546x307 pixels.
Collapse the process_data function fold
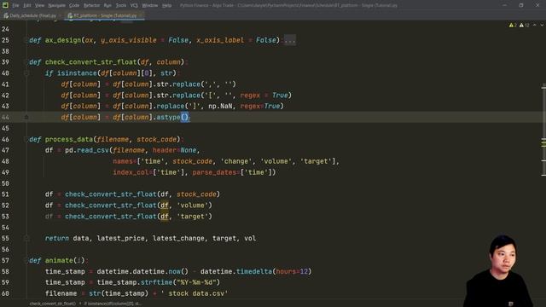[26, 140]
